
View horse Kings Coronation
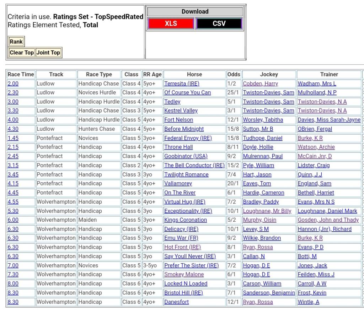pos(186,220)
